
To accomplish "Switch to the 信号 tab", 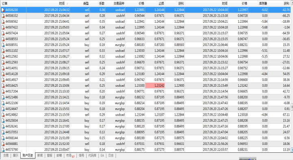I will pyautogui.click(x=81, y=156).
